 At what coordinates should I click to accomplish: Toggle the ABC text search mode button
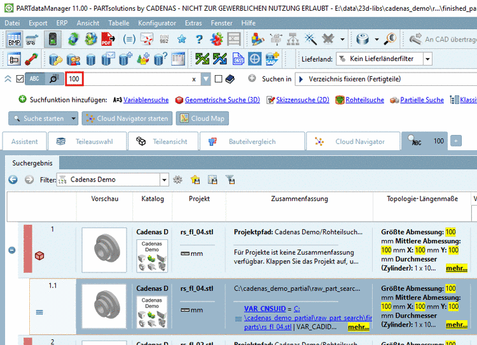coord(34,79)
